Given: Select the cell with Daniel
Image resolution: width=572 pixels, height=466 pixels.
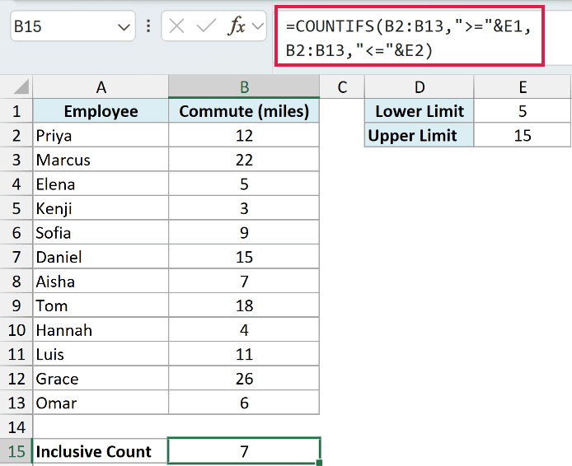Looking at the screenshot, I should pyautogui.click(x=101, y=257).
